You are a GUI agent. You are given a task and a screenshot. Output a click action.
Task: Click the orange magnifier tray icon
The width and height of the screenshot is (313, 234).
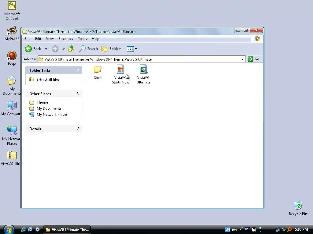[x=290, y=229]
